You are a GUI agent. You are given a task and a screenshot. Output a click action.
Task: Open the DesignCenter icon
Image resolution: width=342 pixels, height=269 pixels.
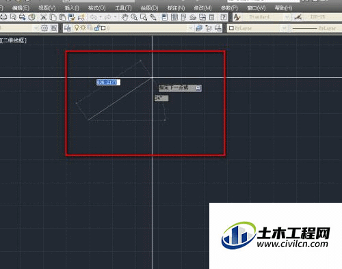point(174,17)
